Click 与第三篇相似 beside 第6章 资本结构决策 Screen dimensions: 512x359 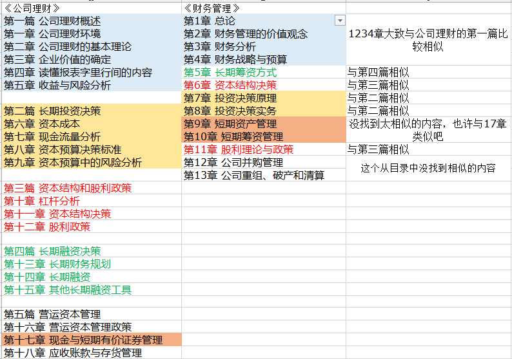point(428,85)
